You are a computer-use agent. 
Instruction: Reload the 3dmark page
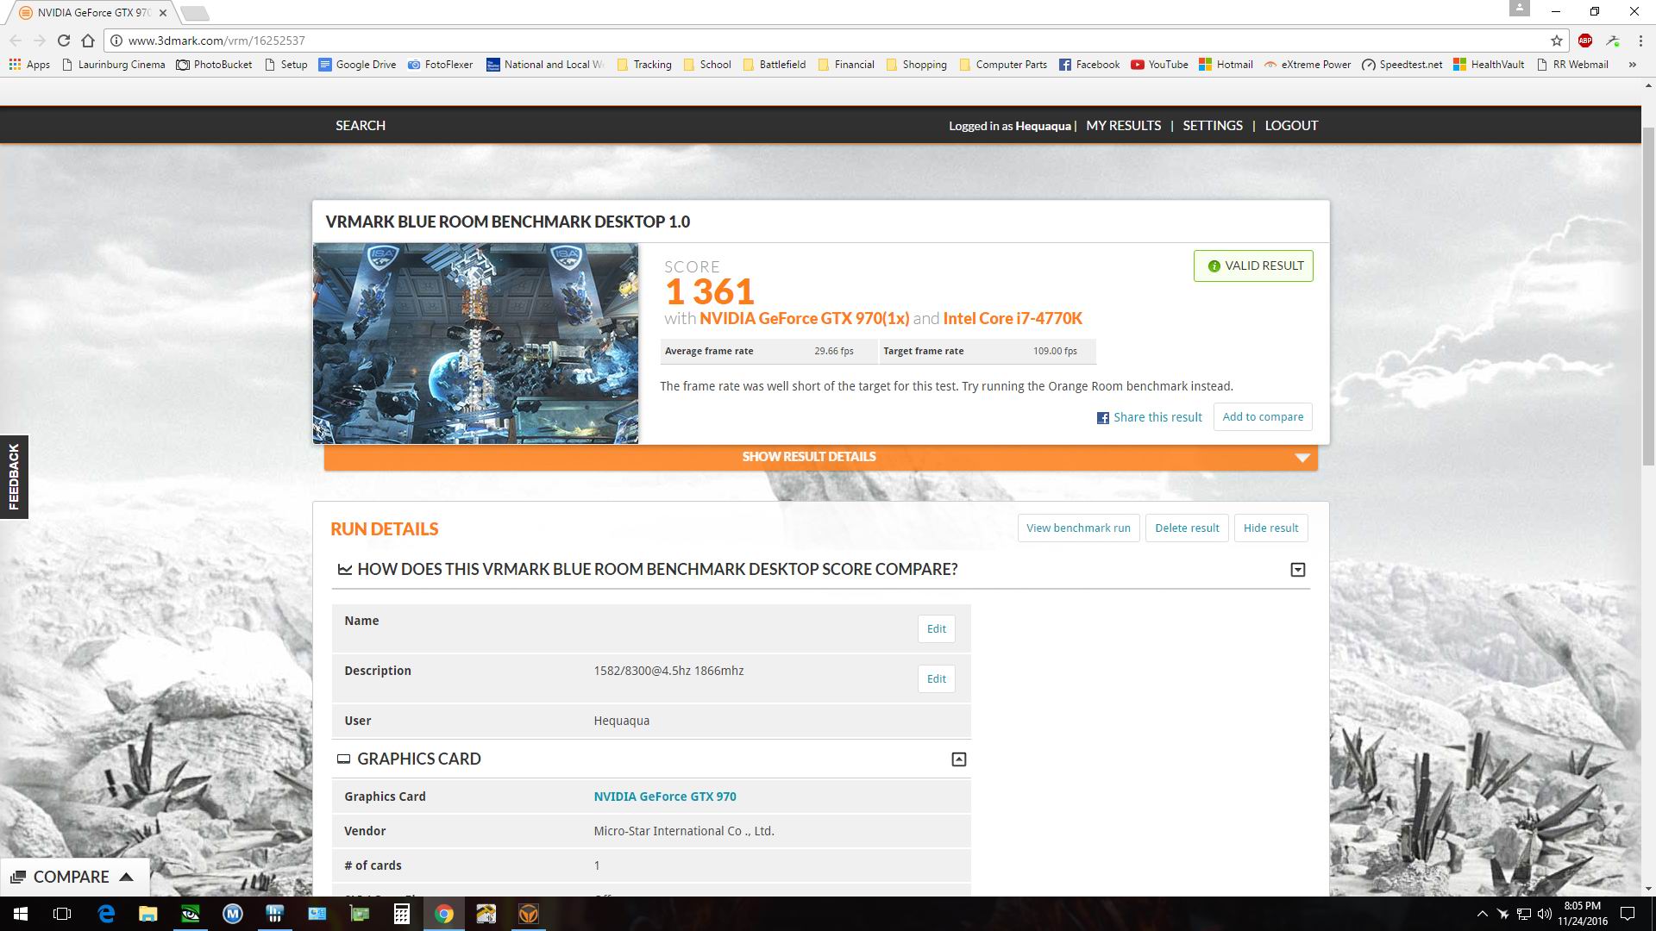[x=63, y=41]
